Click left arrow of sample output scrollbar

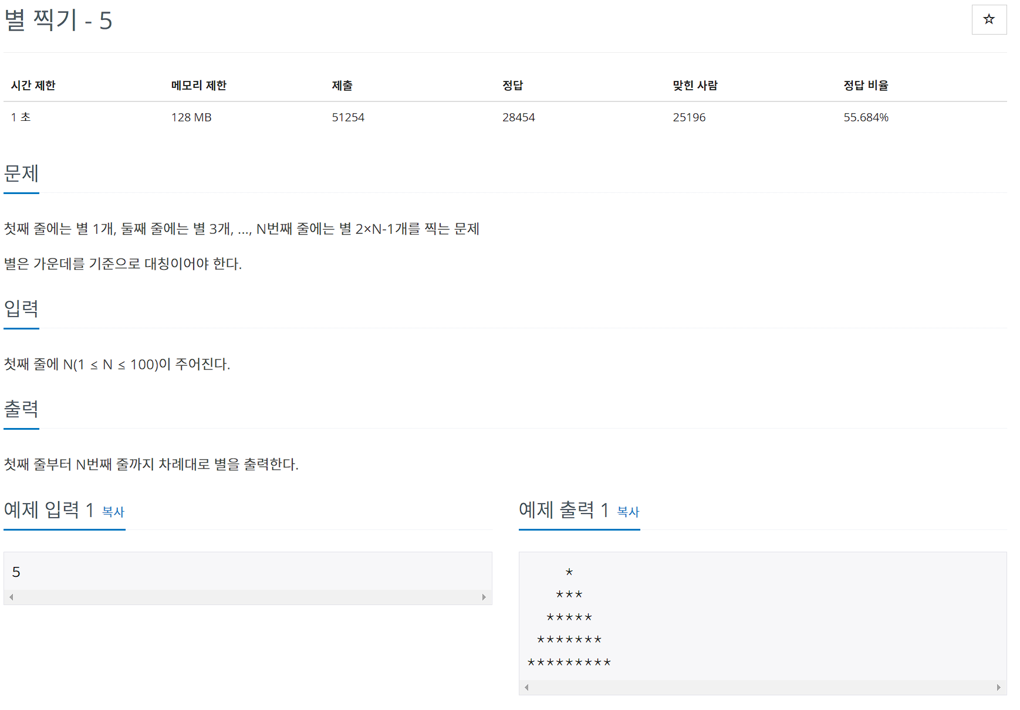pos(526,687)
